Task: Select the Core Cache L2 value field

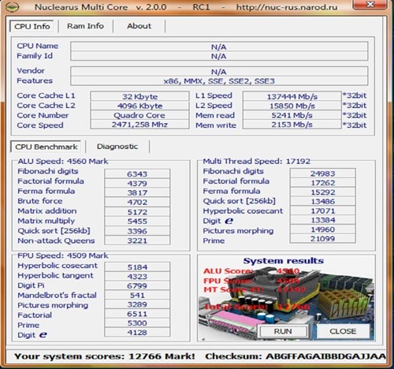Action: (139, 106)
